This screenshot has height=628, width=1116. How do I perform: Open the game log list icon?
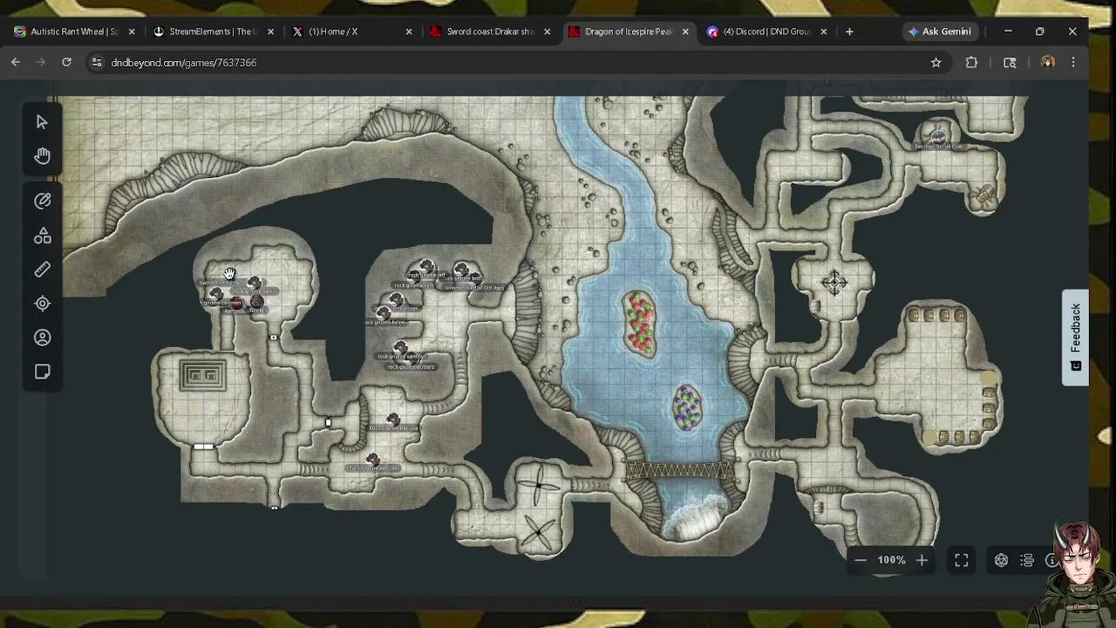point(1027,560)
